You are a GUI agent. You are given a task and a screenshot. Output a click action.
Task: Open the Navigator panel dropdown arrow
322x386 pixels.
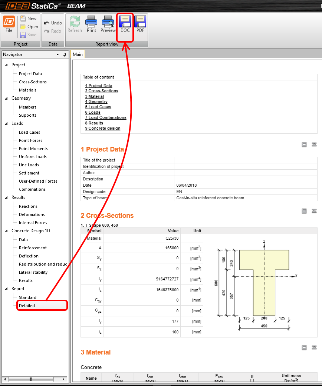57,54
